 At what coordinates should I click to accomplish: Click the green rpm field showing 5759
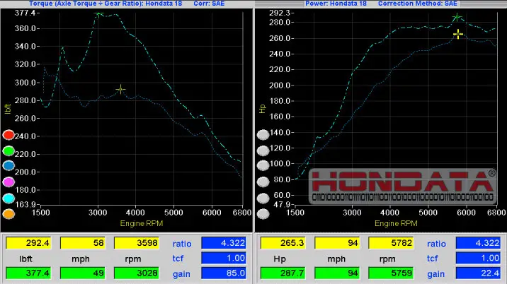(391, 273)
